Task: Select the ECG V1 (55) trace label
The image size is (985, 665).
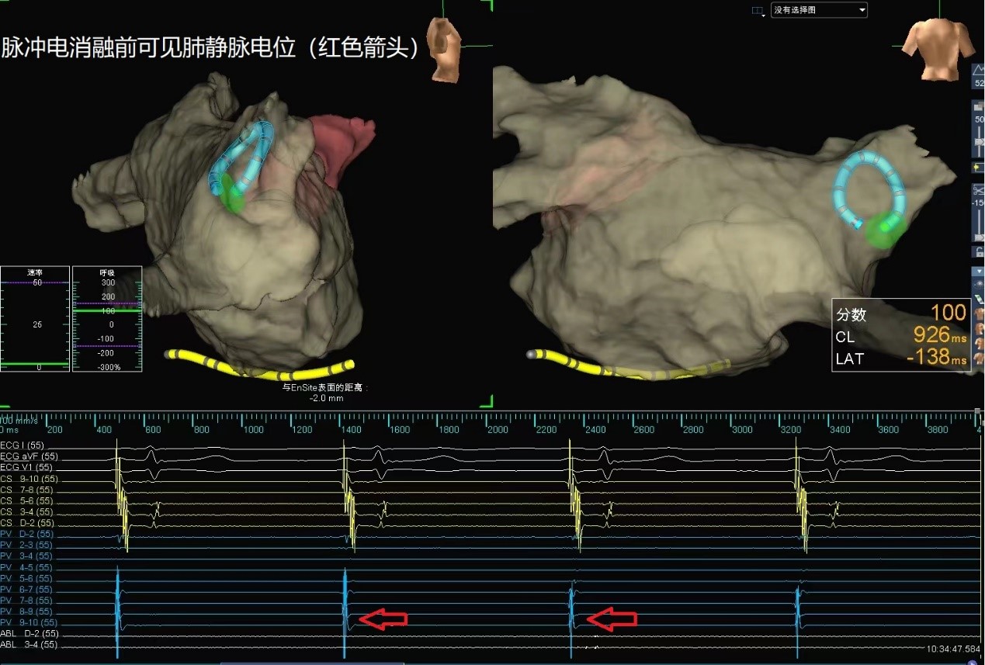Action: [x=26, y=467]
